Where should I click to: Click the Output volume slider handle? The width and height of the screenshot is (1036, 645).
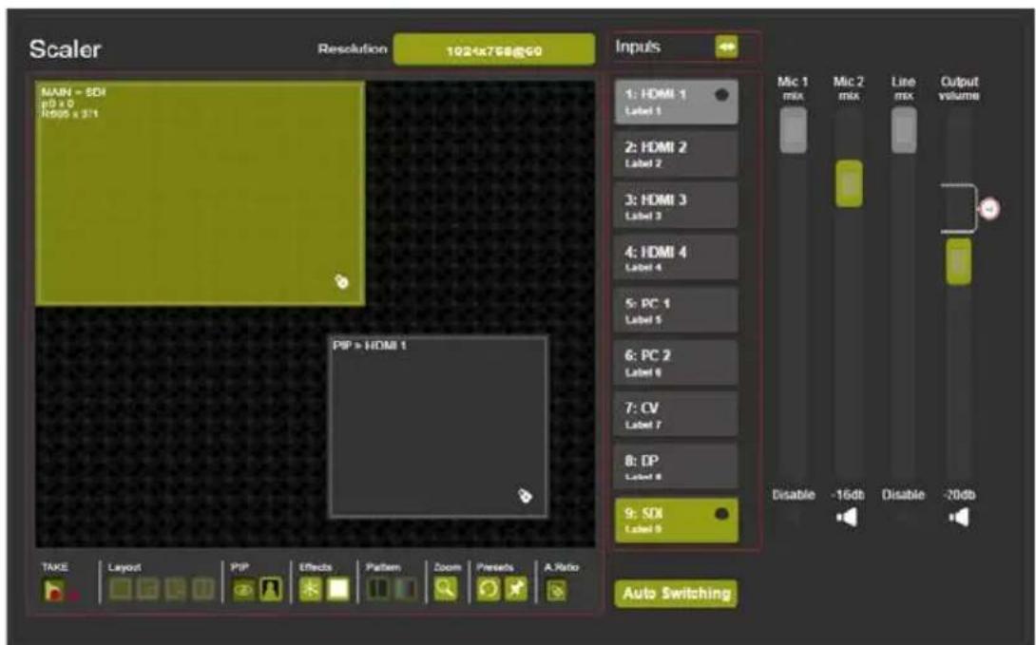click(x=959, y=261)
